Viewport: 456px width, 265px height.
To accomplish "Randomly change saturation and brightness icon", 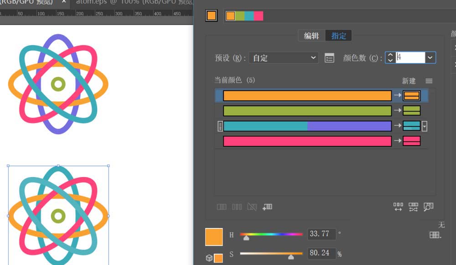I will pos(413,207).
